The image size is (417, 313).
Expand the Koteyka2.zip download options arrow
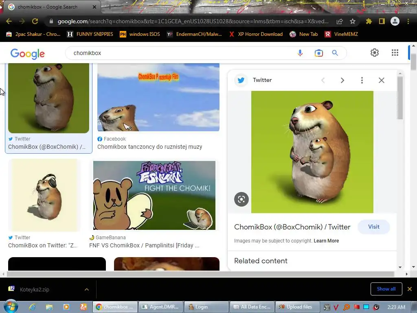(87, 289)
